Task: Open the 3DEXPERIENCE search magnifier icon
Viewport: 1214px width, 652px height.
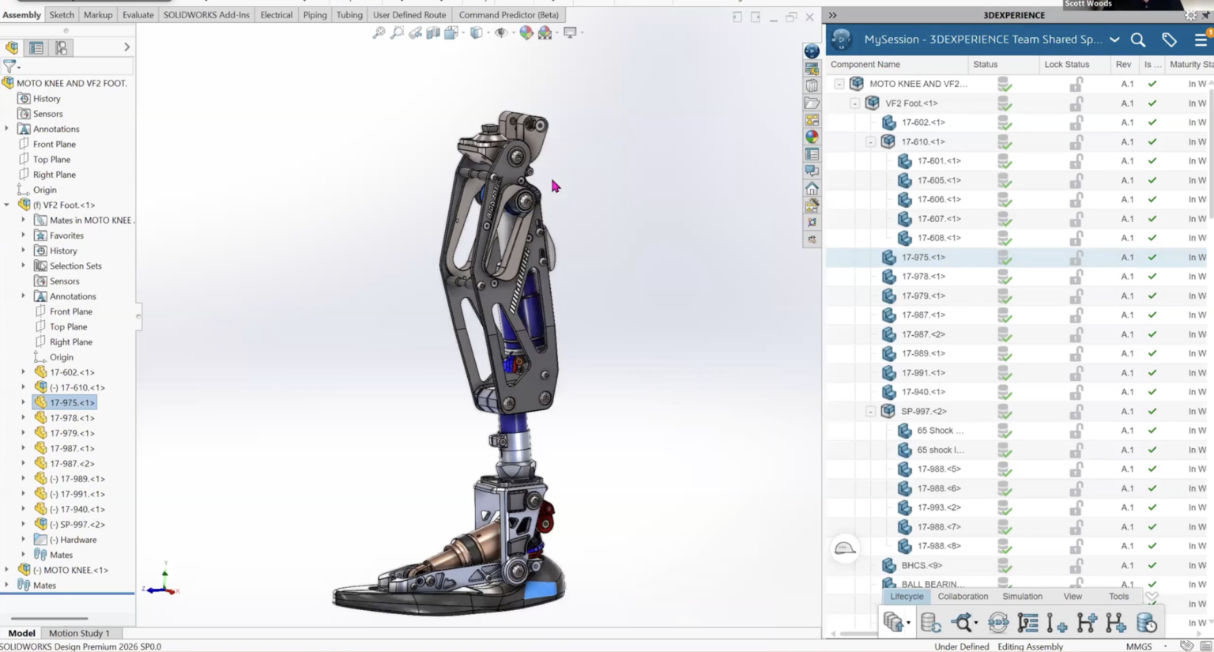Action: [1138, 40]
